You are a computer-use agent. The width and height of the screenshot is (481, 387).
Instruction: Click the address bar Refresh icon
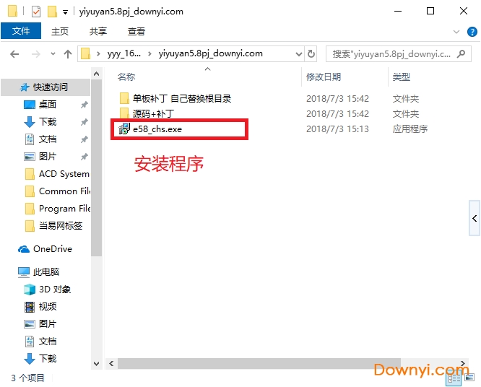[x=311, y=53]
